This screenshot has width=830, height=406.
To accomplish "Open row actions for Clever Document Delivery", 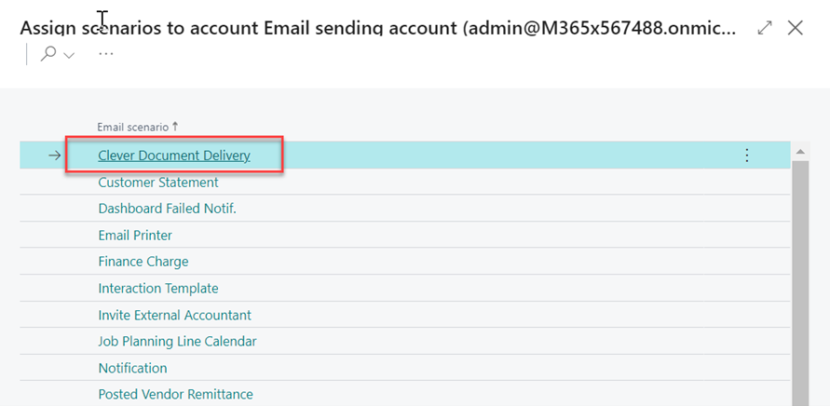I will tap(747, 156).
